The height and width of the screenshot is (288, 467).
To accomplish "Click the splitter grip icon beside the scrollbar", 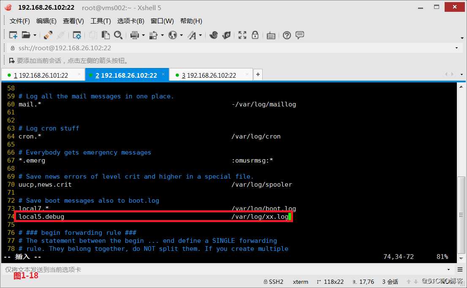I will click(461, 215).
